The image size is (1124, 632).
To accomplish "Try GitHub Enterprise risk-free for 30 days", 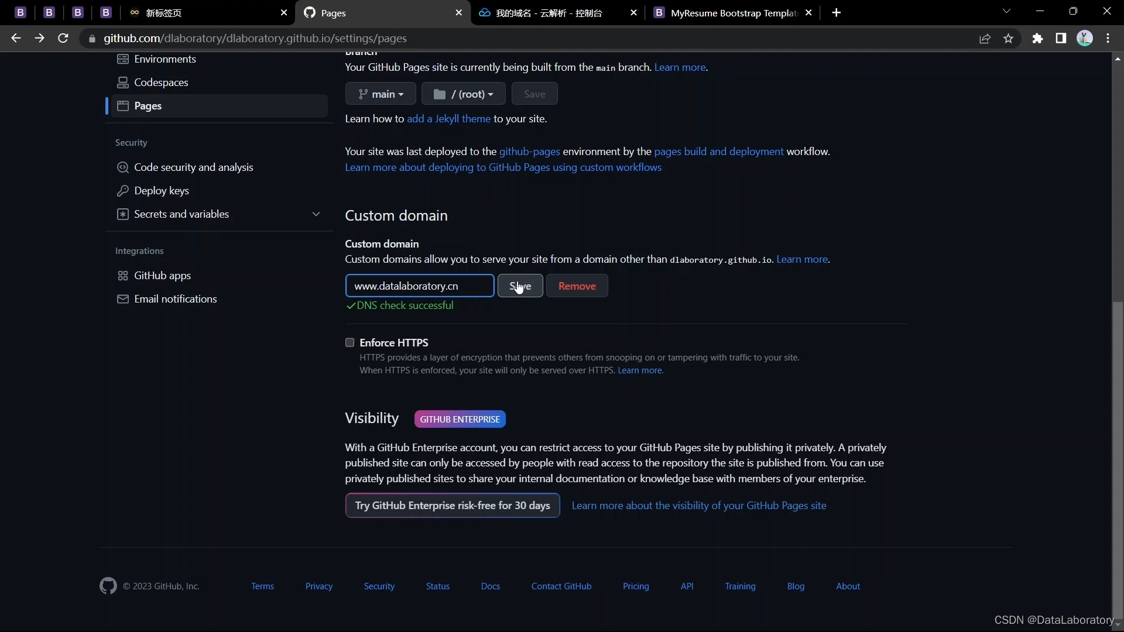I will tap(453, 506).
